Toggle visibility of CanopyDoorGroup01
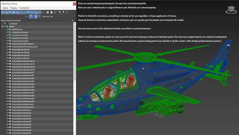239x135 pixels. pyautogui.click(x=7, y=32)
